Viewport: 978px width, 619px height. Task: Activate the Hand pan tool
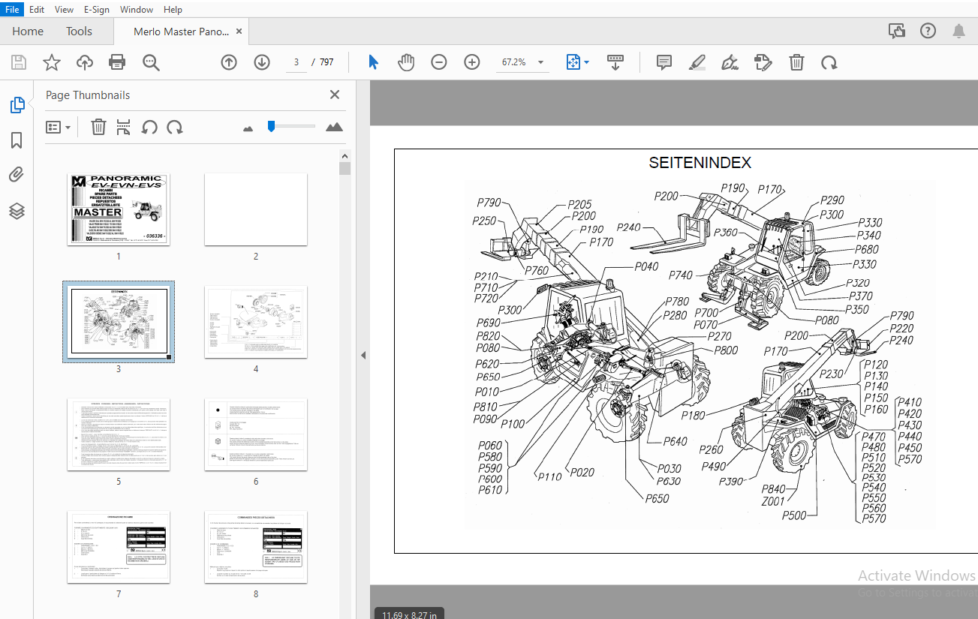pos(406,62)
